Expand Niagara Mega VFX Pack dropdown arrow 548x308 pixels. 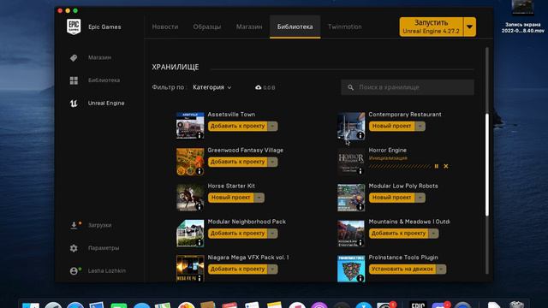[272, 269]
